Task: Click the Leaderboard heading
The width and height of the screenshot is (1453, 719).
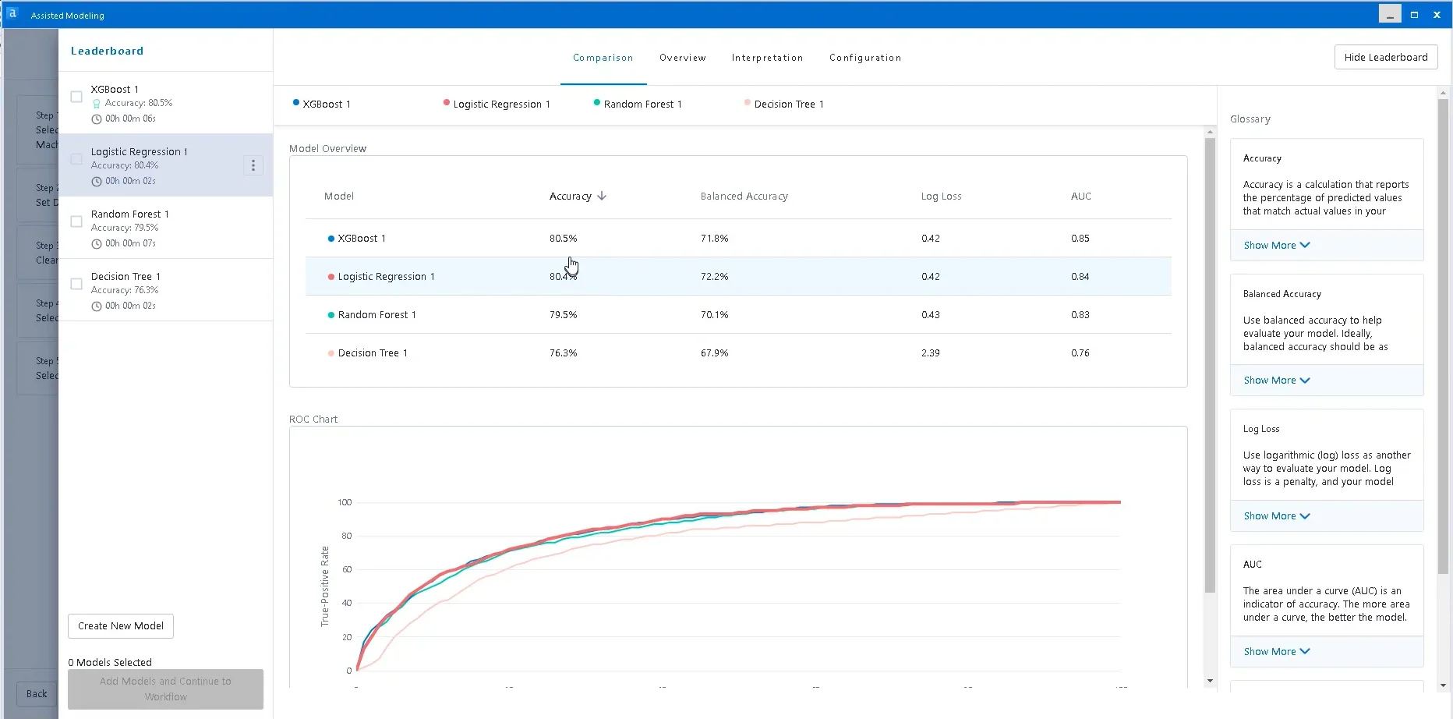Action: pyautogui.click(x=108, y=51)
